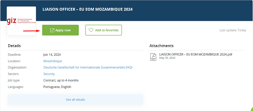Image resolution: width=253 pixels, height=111 pixels.
Task: Click the PDF file icon under Attachments
Action: [x=153, y=56]
